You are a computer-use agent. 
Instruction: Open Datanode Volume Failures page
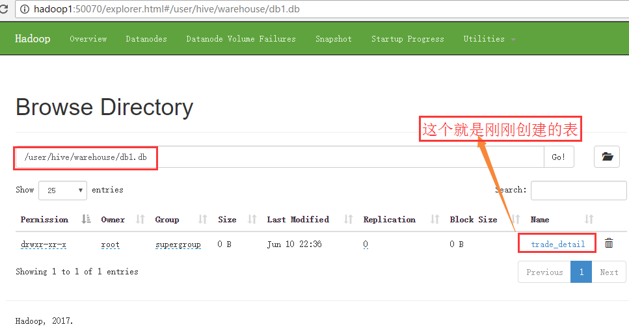click(x=241, y=39)
